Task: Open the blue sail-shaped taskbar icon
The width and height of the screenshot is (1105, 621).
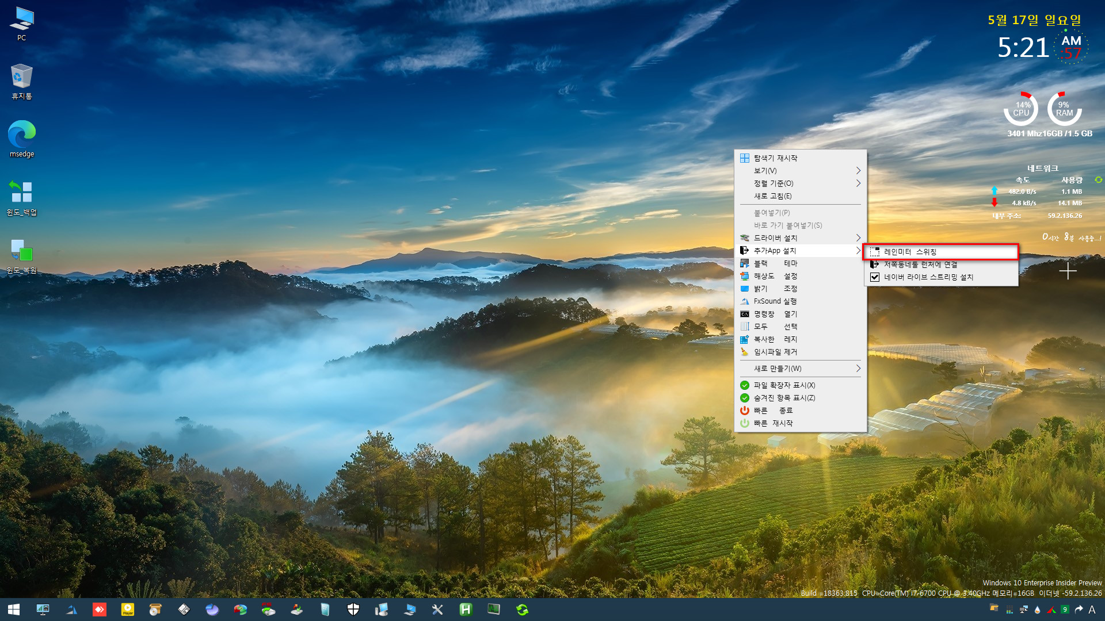Action: point(71,609)
